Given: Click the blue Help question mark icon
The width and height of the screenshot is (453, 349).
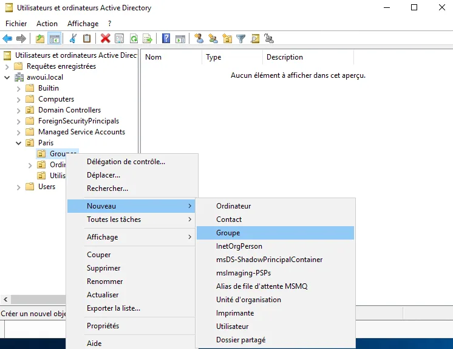Looking at the screenshot, I should 166,38.
